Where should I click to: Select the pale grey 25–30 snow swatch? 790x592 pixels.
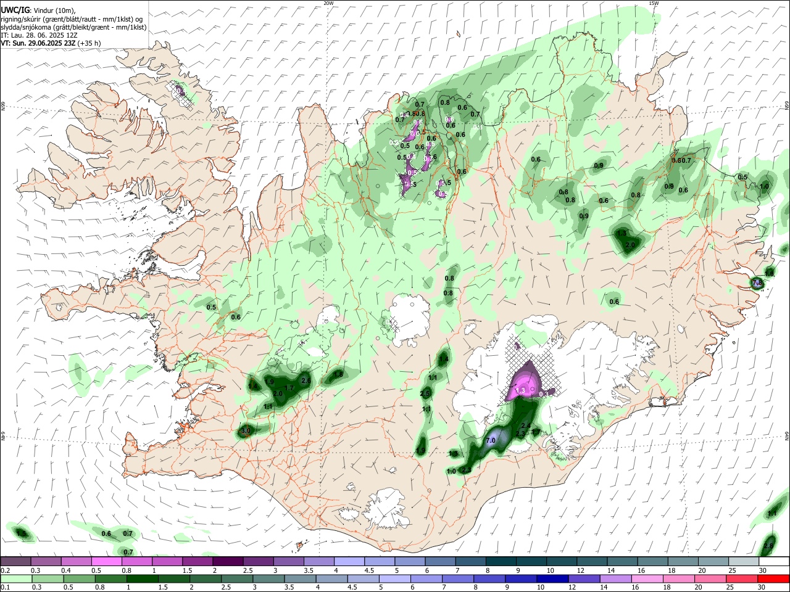744,562
